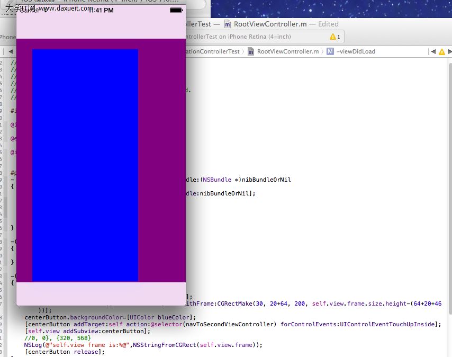Viewport: 452px width, 357px height.
Task: Click the RootViewController.m window title text
Action: [x=270, y=24]
